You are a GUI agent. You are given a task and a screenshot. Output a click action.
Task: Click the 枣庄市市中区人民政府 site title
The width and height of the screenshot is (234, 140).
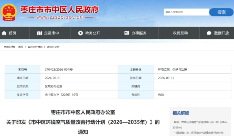[59, 10]
